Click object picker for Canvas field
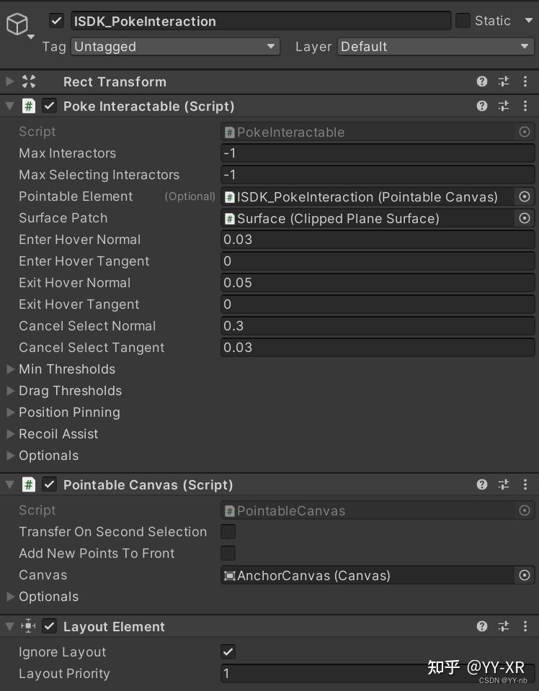Image resolution: width=539 pixels, height=691 pixels. (525, 575)
